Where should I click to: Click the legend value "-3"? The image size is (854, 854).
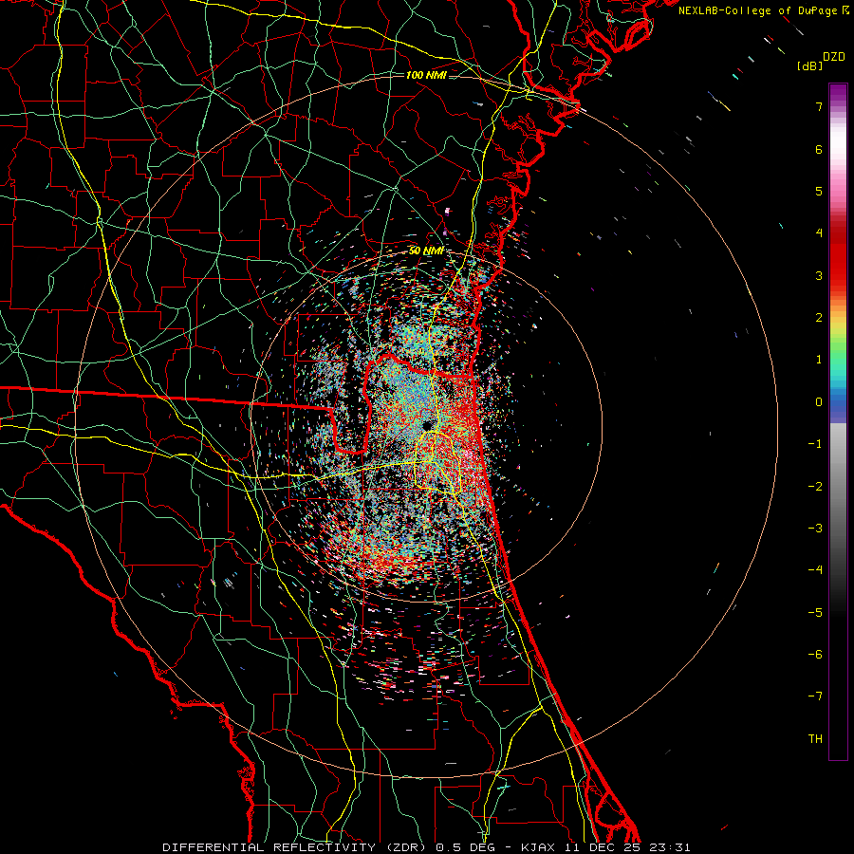(x=815, y=529)
